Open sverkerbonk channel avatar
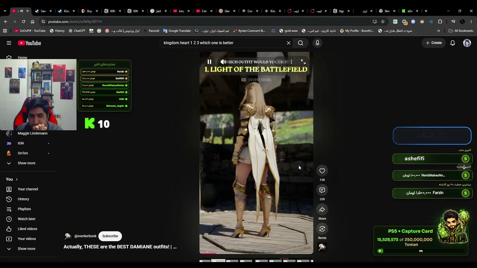Screen dimensions: 477x268 (68, 236)
